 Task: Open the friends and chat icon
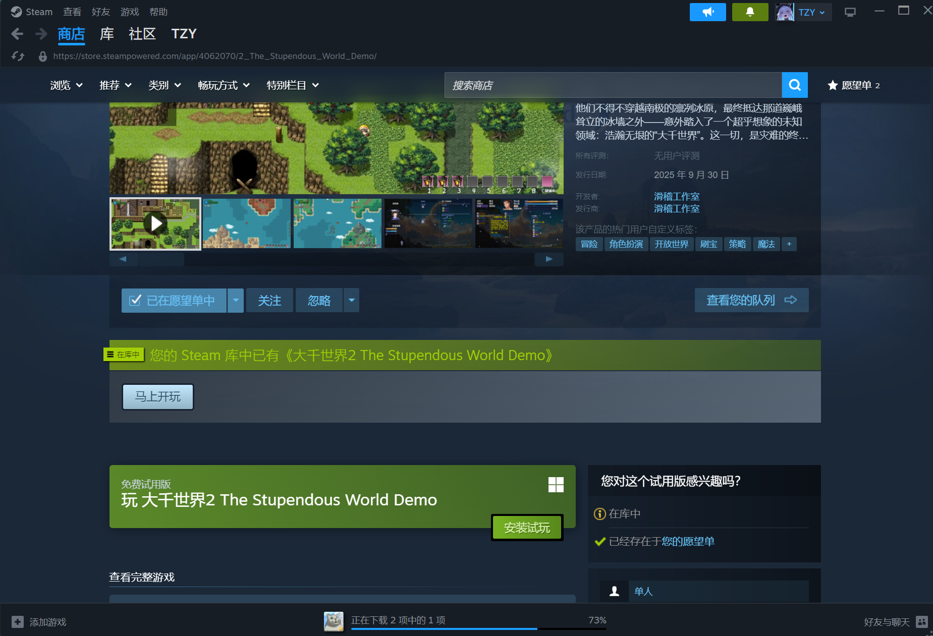coord(922,622)
